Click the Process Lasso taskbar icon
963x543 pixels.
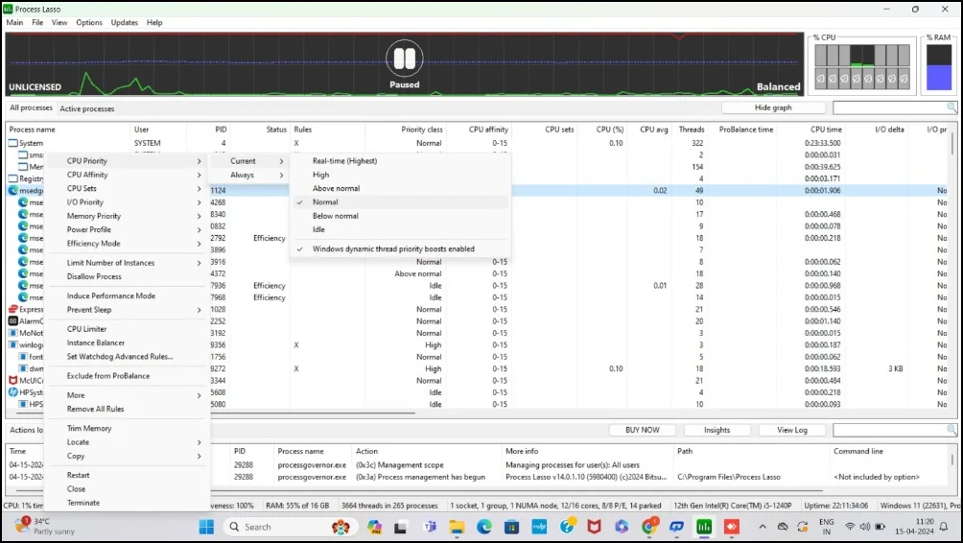pyautogui.click(x=704, y=527)
